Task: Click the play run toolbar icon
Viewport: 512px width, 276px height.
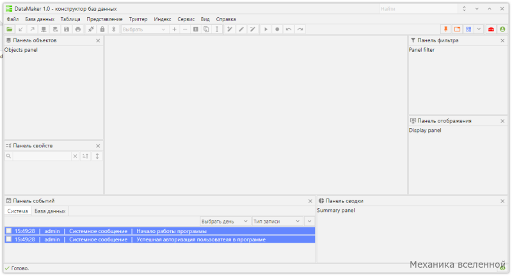Action: click(x=266, y=29)
